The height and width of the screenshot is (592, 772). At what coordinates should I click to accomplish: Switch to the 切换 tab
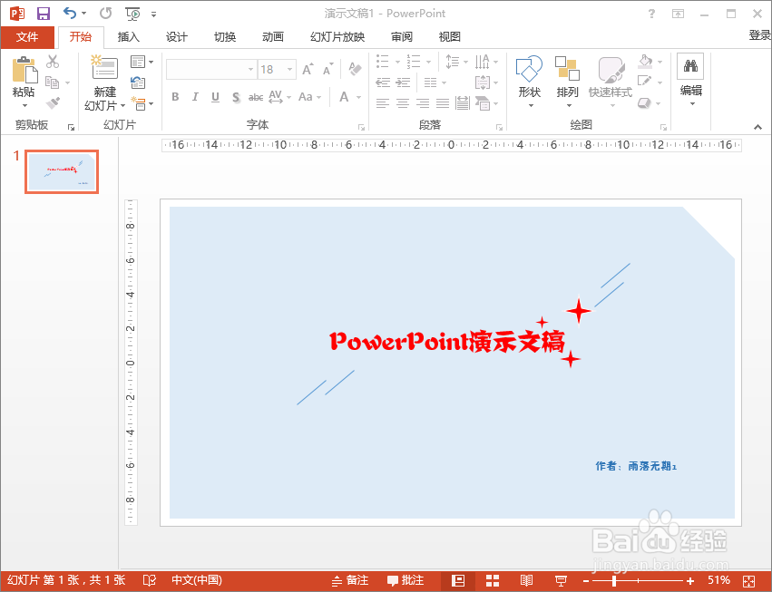[x=224, y=37]
